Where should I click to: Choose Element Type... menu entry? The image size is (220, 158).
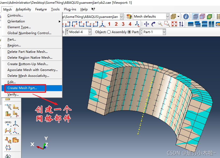32,27
